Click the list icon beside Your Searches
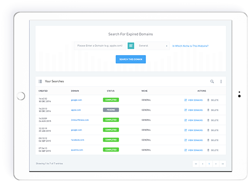Screen dimensions: 249x182 (x=40, y=81)
